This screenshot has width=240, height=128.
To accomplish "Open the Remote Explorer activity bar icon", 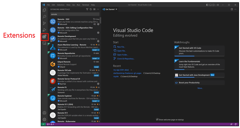I will (x=44, y=43).
